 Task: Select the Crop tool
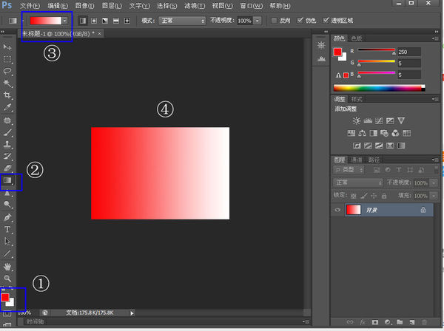point(7,95)
